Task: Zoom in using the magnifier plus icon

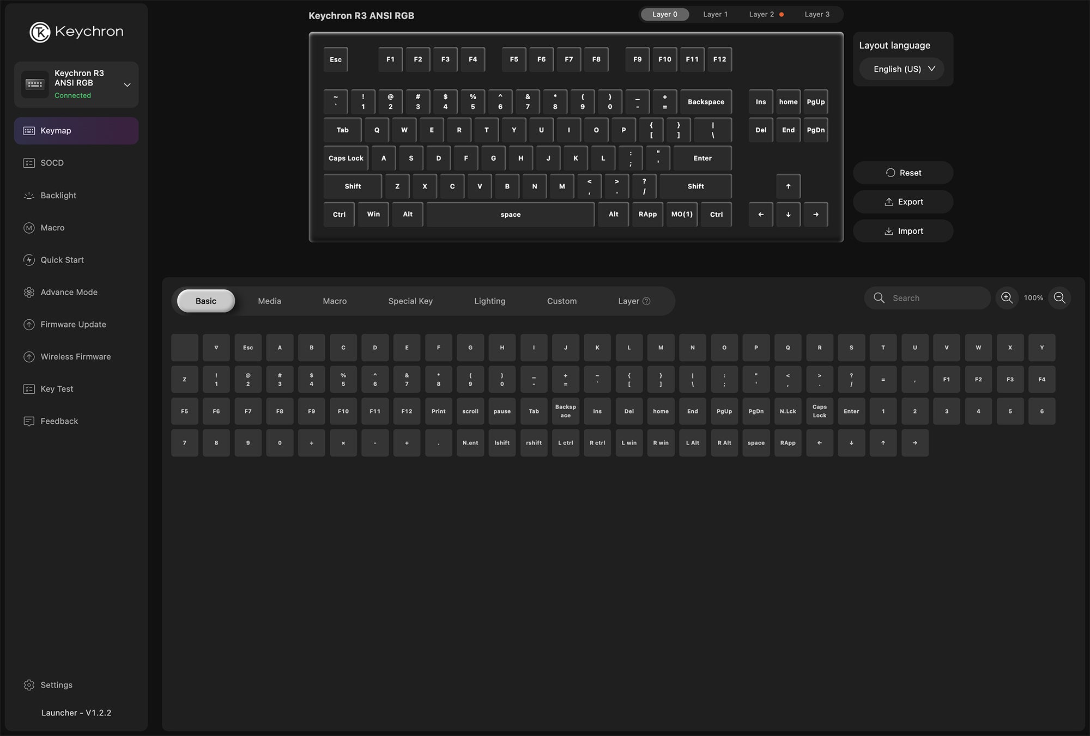Action: tap(1007, 298)
